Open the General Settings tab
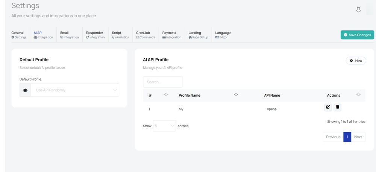Image resolution: width=376 pixels, height=172 pixels. click(19, 35)
